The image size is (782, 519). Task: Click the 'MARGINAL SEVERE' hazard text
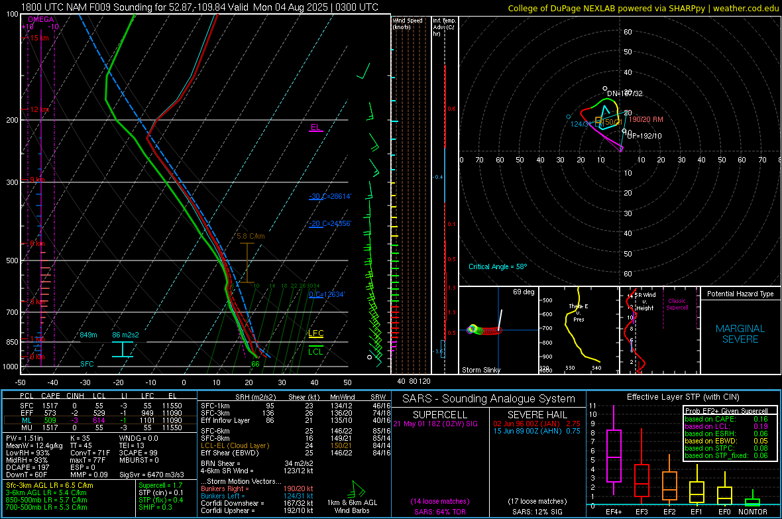(740, 334)
